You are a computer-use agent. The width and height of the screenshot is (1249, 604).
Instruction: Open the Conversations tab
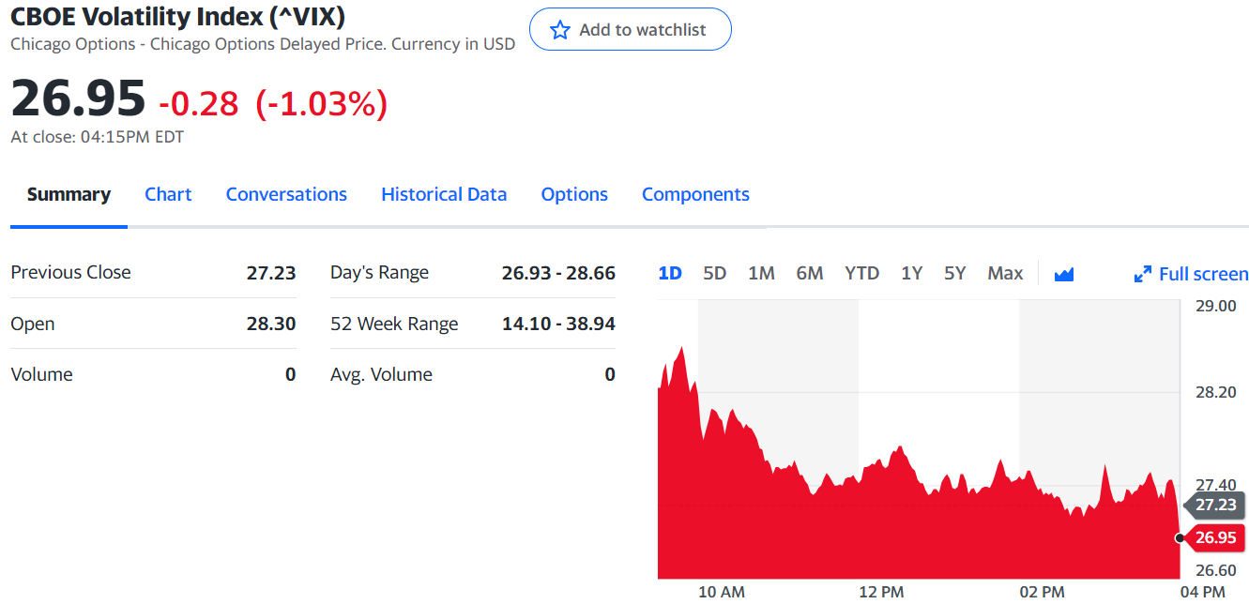point(286,194)
